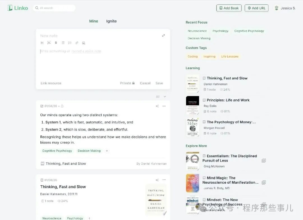Screen dimensions: 303x220
Task: Apply heading formatting in the note editor
Action: point(42,43)
